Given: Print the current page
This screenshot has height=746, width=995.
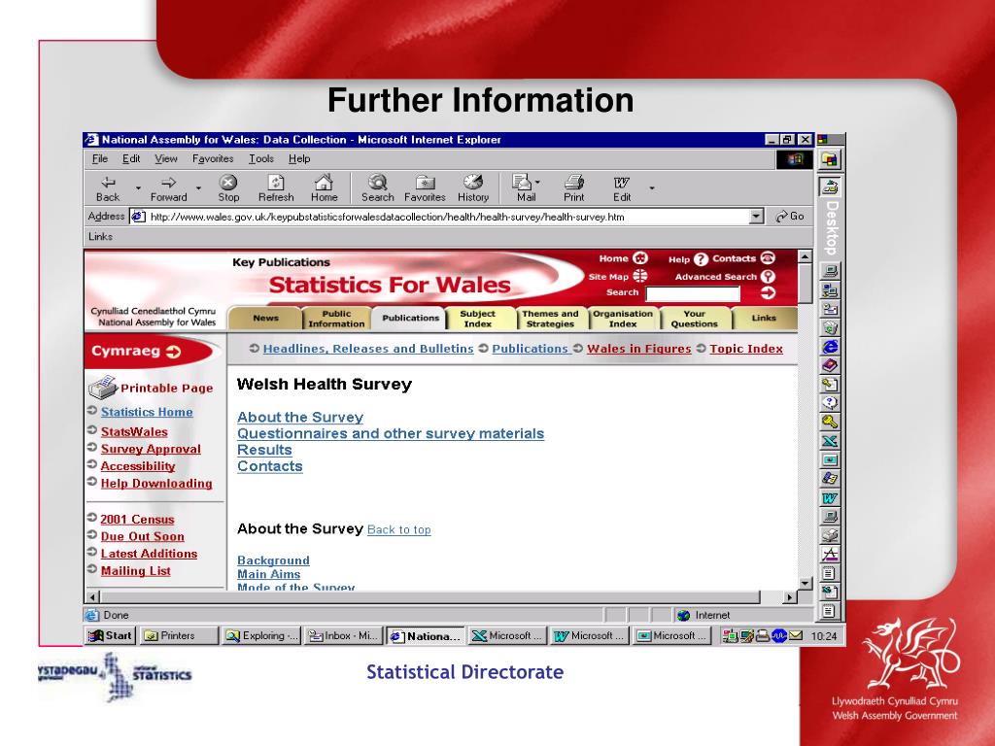Looking at the screenshot, I should coord(573,188).
